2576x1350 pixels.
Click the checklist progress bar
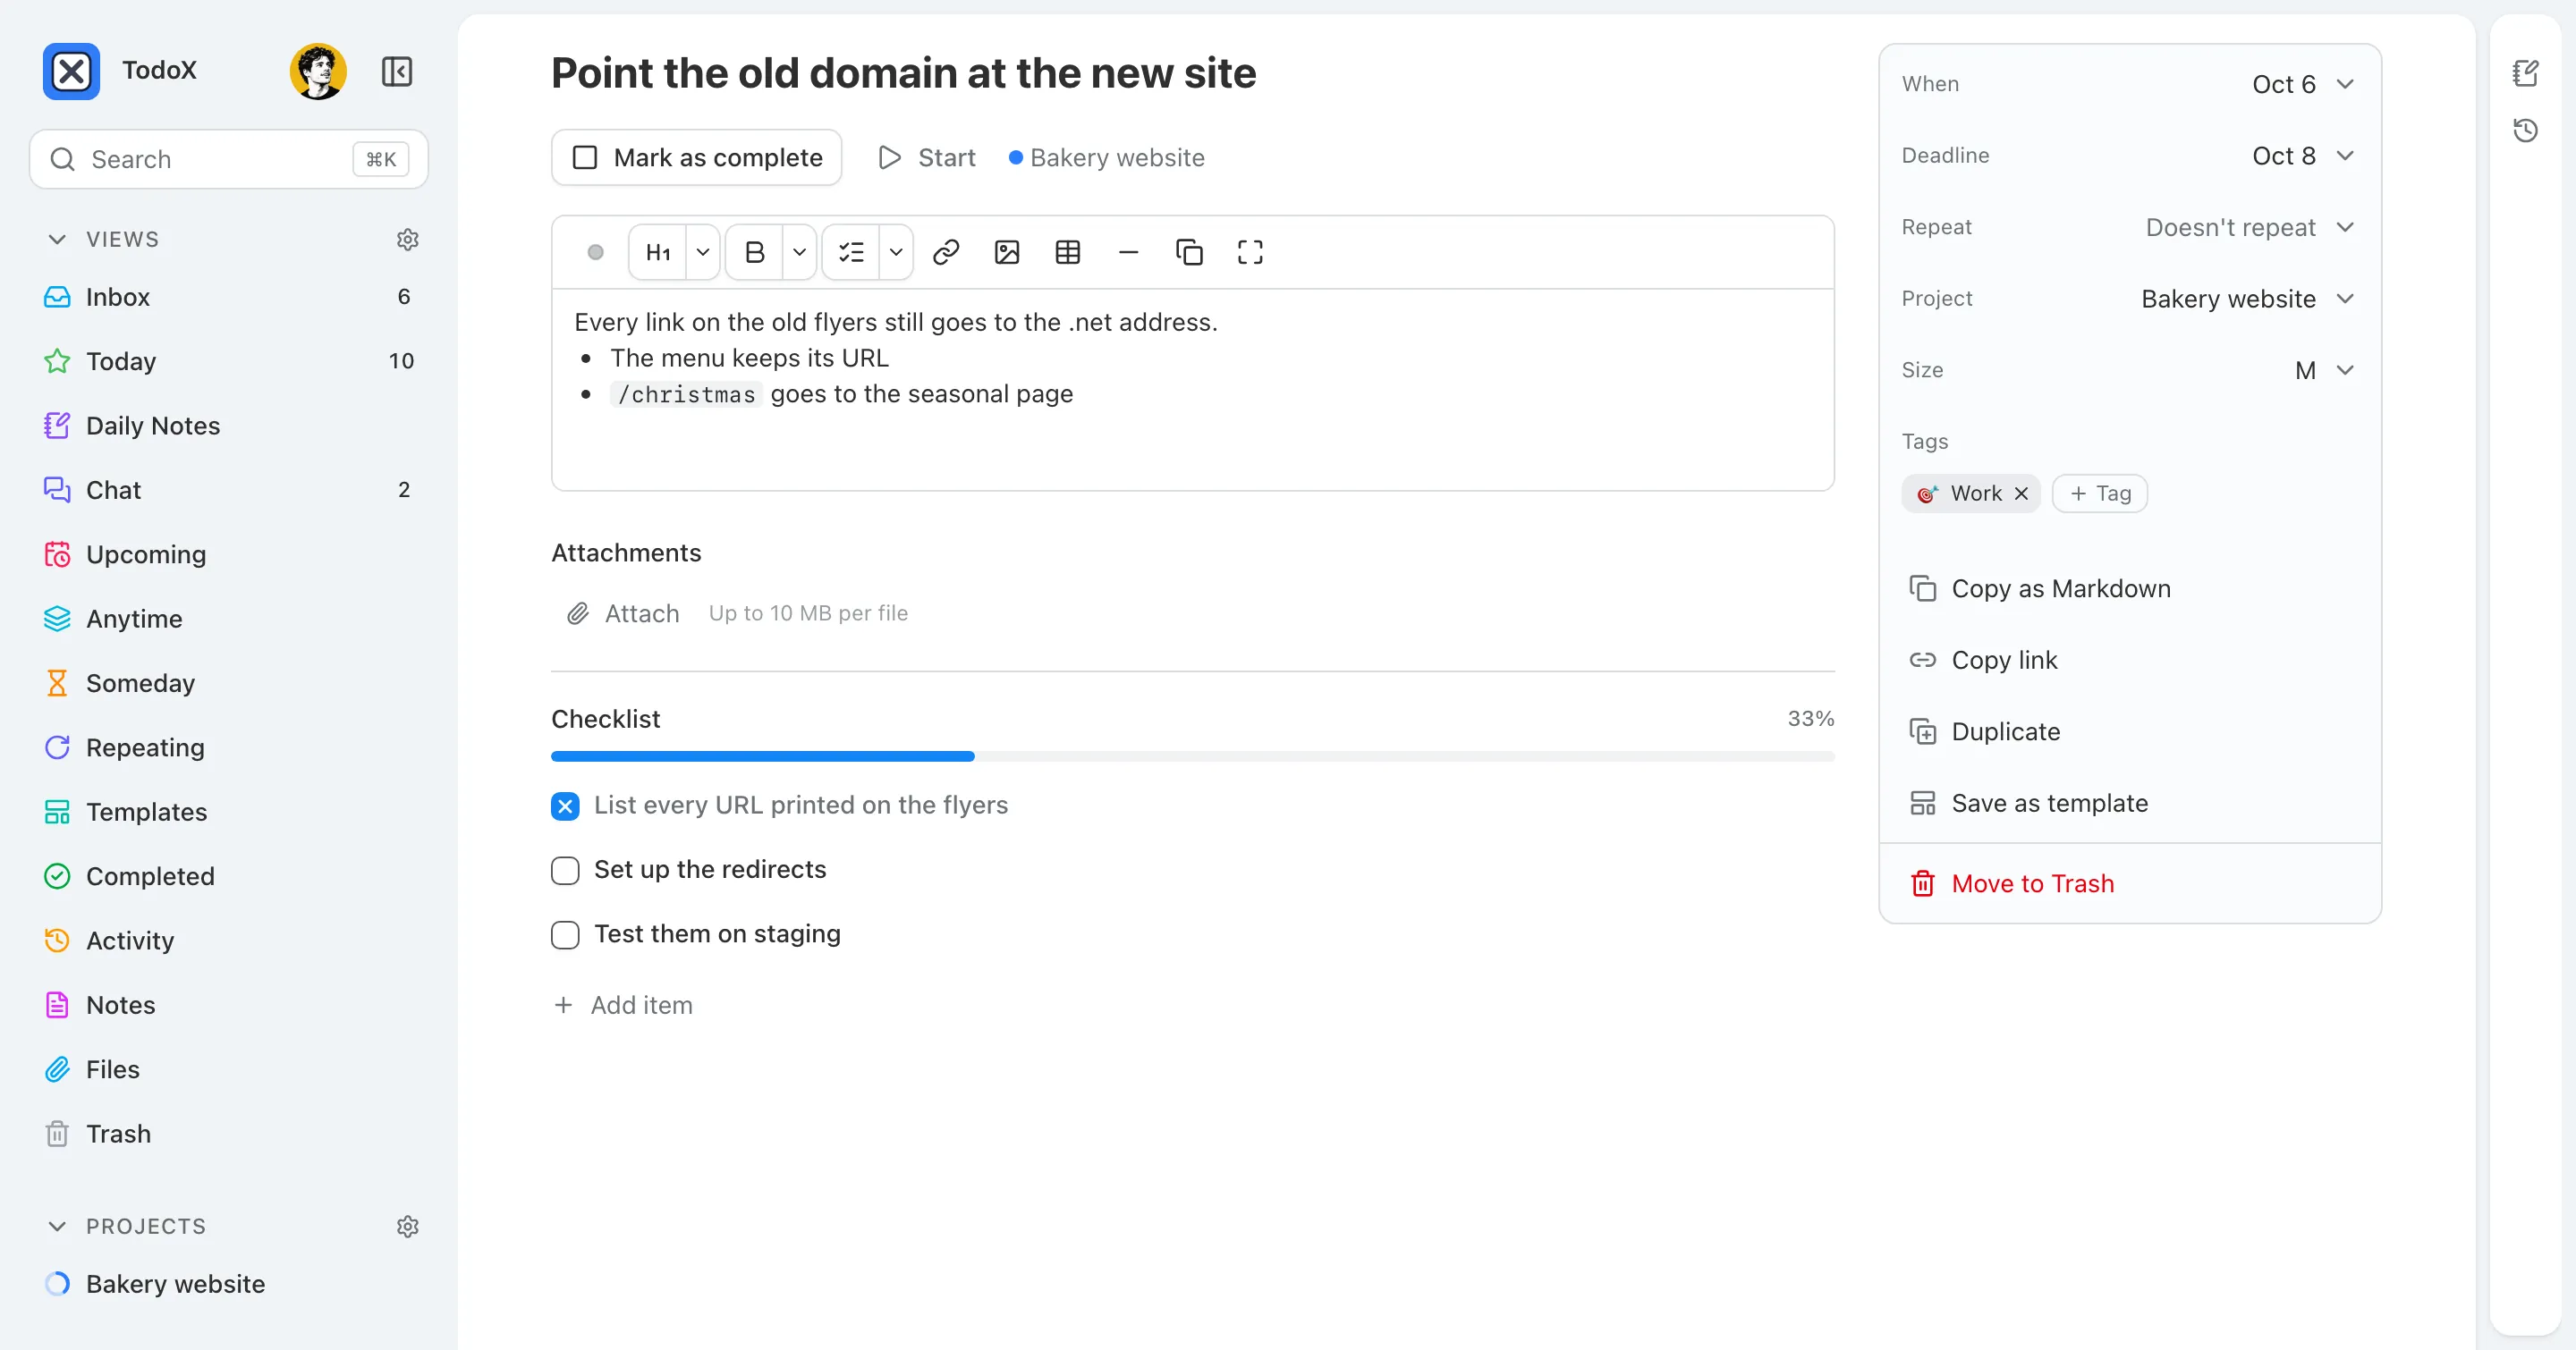pos(1192,756)
